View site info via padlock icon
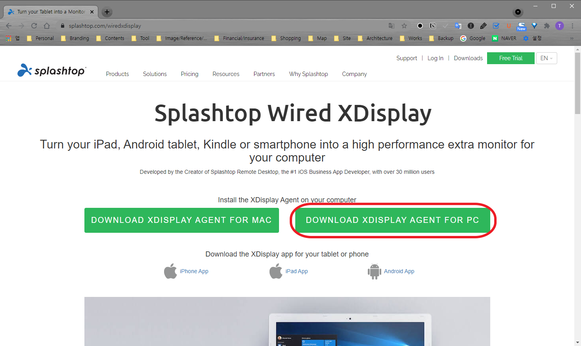The image size is (581, 346). tap(62, 26)
